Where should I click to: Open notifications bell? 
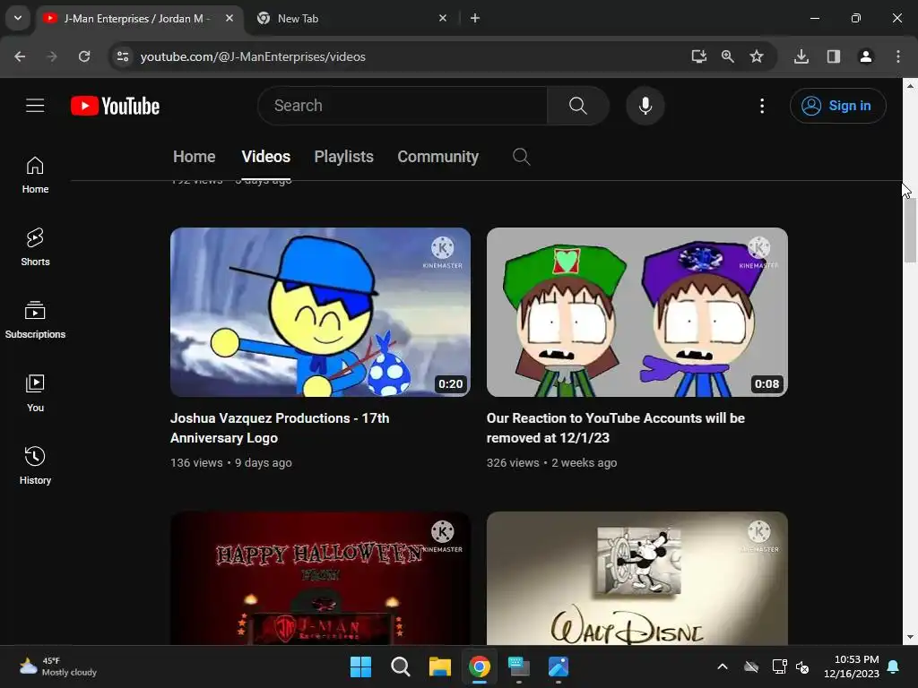894,666
